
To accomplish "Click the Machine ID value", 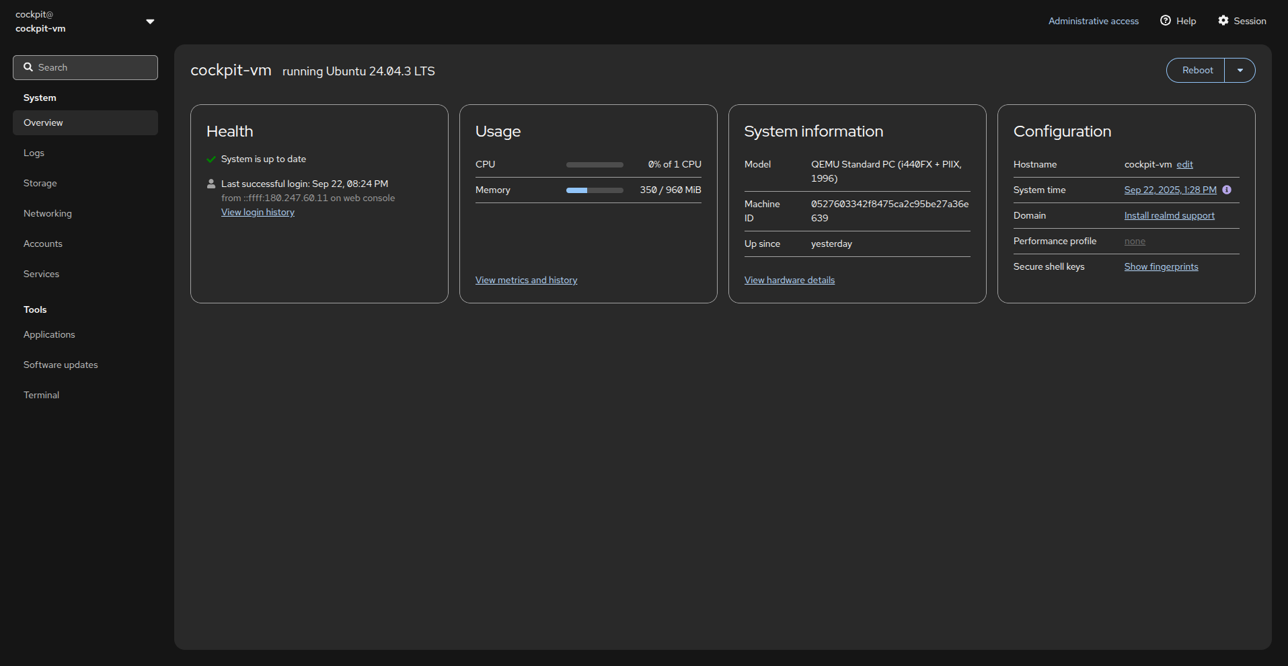I will click(x=889, y=211).
